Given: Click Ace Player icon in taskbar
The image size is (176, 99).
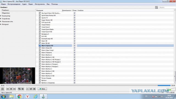Looking at the screenshot, I should [x=43, y=97].
